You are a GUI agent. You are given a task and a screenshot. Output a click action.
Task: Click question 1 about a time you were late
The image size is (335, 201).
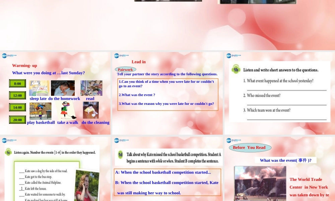click(x=166, y=84)
